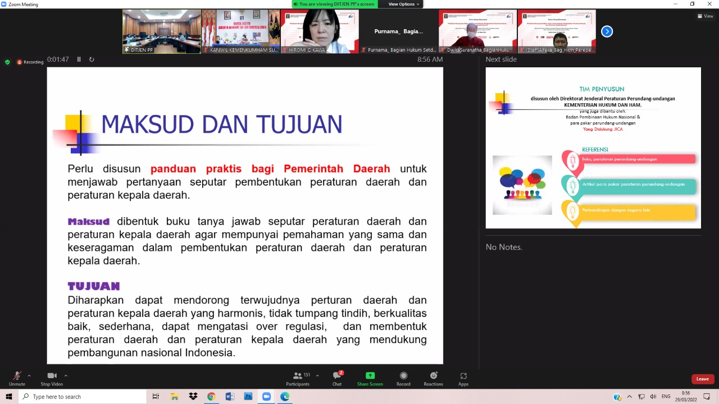The image size is (719, 404).
Task: Open the Chat panel
Action: pos(337,378)
